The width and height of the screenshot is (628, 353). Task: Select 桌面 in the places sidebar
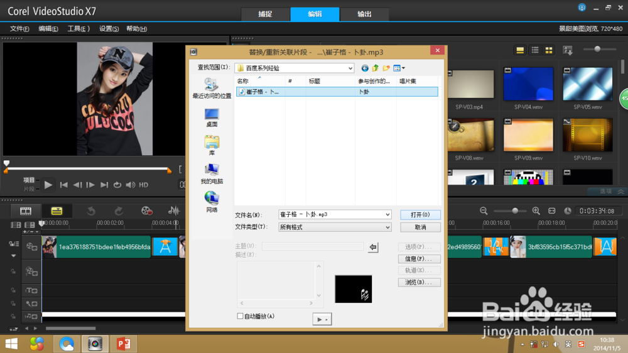212,118
